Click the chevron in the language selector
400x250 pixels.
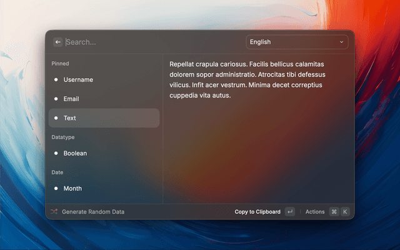341,42
